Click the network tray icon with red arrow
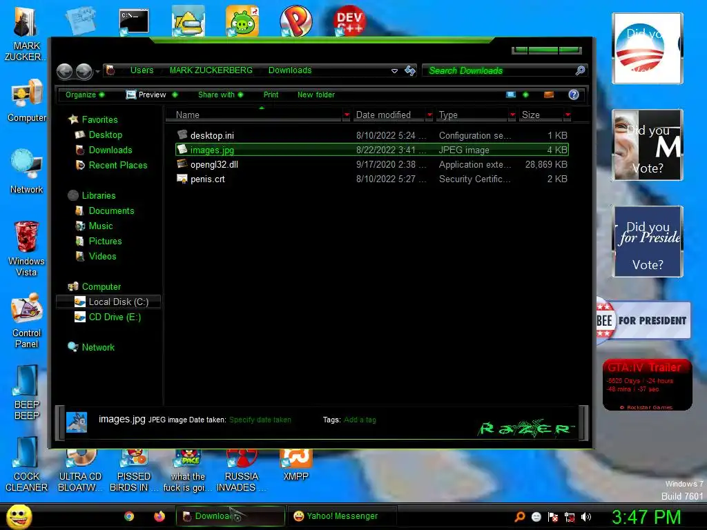 570,517
